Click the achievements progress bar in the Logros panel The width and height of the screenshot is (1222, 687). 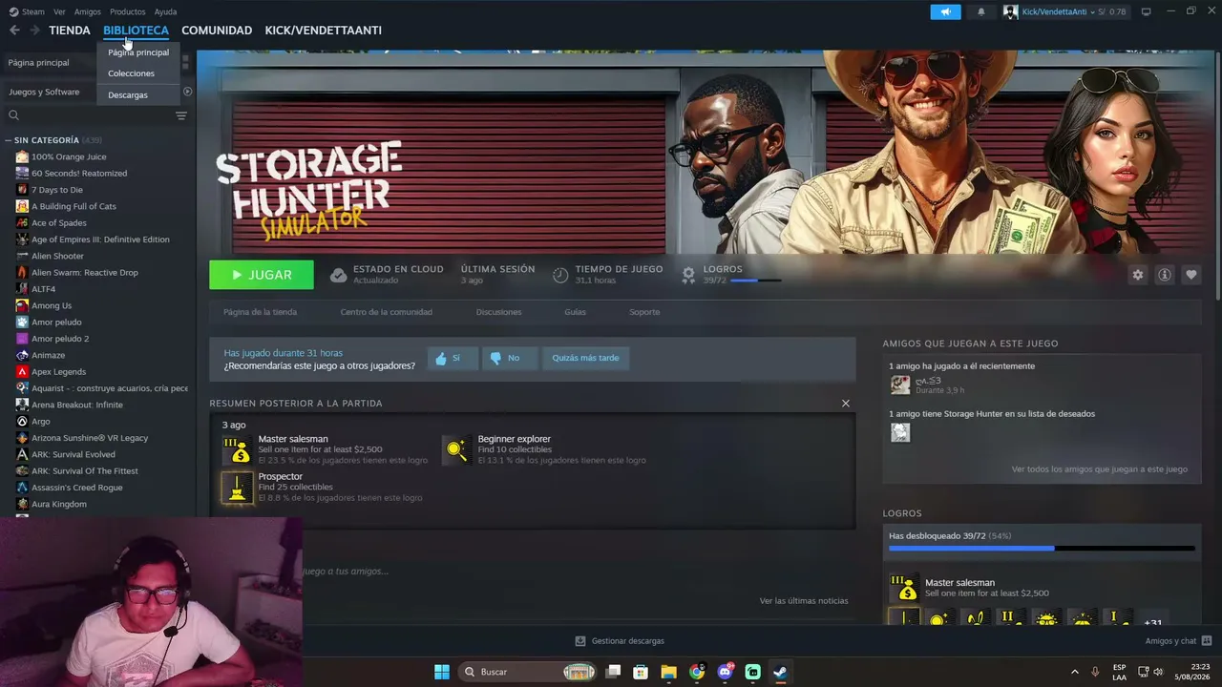pyautogui.click(x=1042, y=549)
